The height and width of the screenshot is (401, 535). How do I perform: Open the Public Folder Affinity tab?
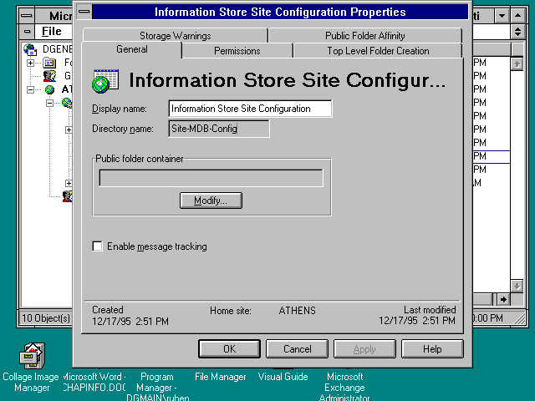click(x=365, y=36)
